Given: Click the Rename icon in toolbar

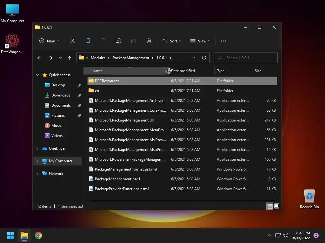Looking at the screenshot, I should tap(118, 41).
